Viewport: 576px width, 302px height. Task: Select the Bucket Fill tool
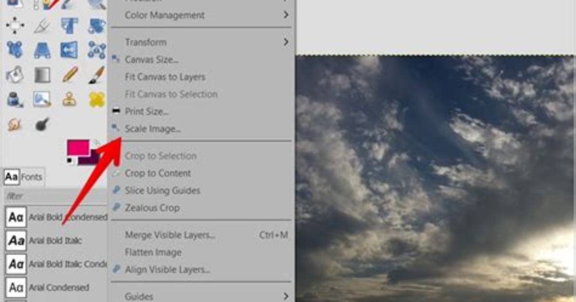pos(15,75)
